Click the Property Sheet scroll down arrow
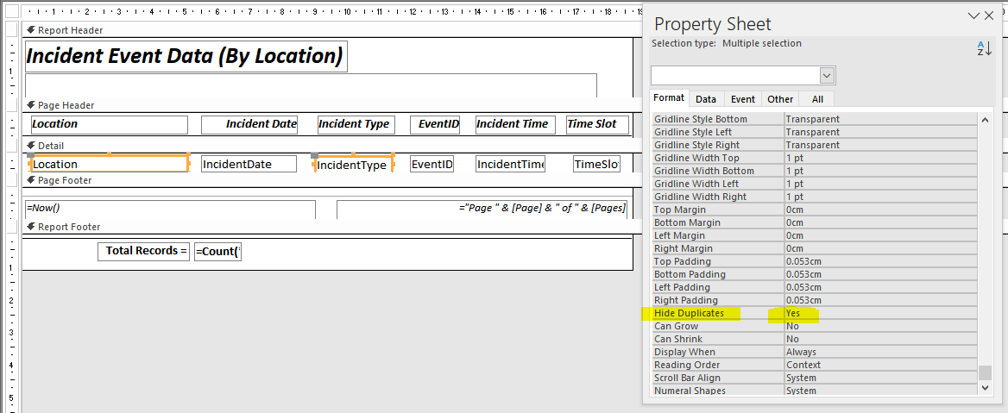1008x413 pixels. (984, 386)
